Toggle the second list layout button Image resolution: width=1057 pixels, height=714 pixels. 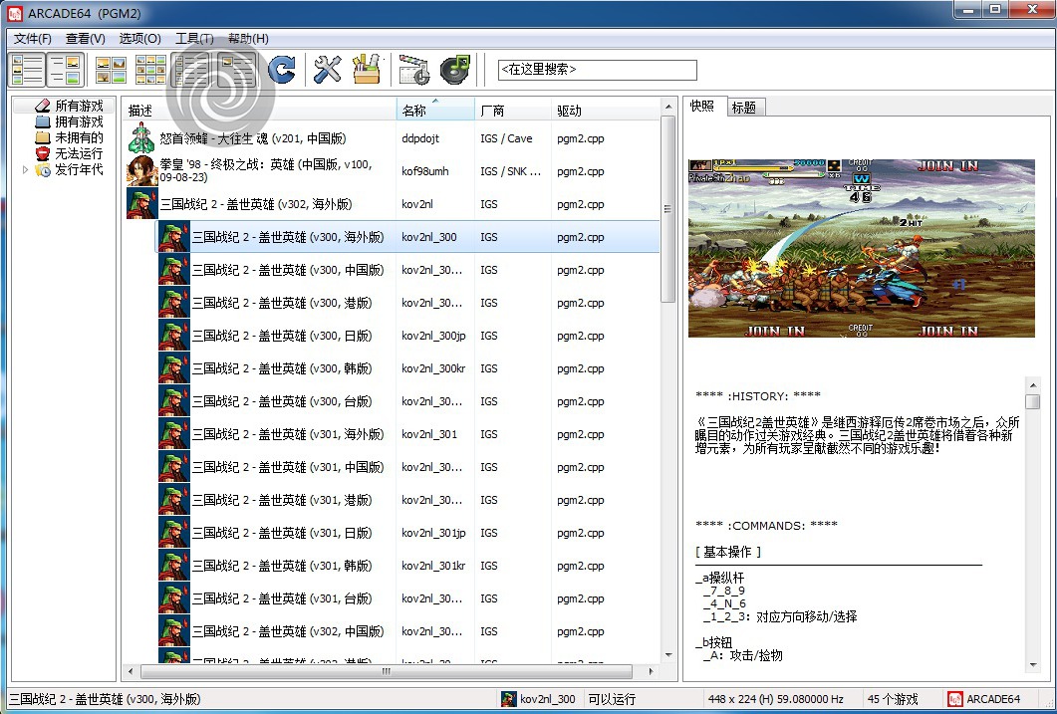point(66,70)
